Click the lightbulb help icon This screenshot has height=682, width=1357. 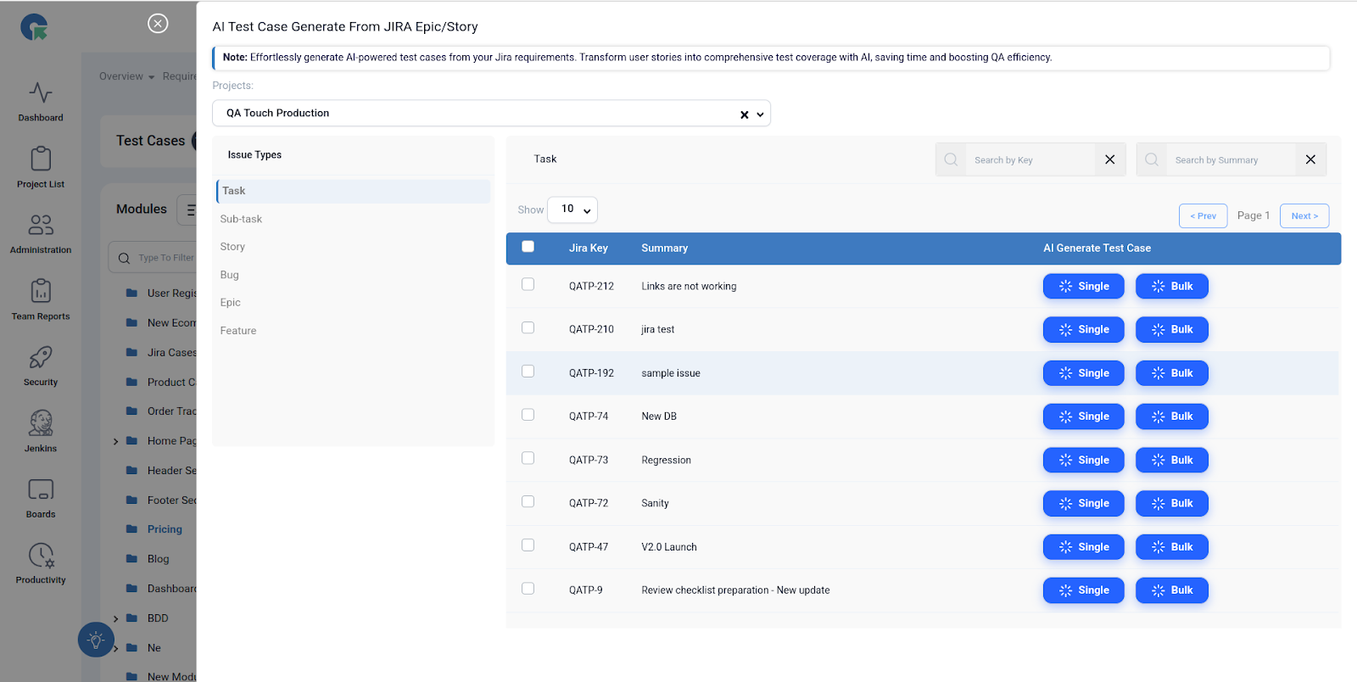[x=96, y=640]
